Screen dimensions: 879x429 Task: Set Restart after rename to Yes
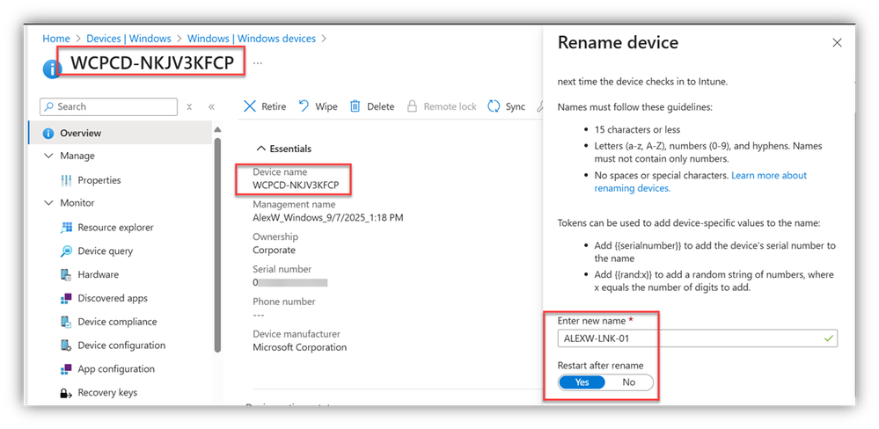[x=582, y=382]
